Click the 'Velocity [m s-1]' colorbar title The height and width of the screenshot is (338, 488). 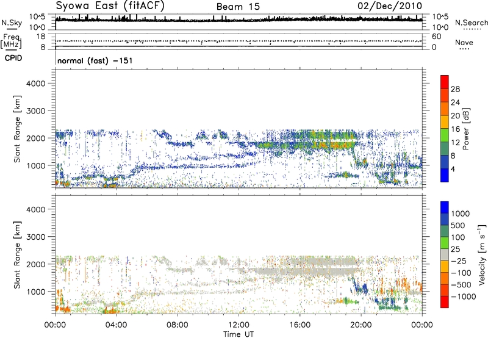point(482,254)
